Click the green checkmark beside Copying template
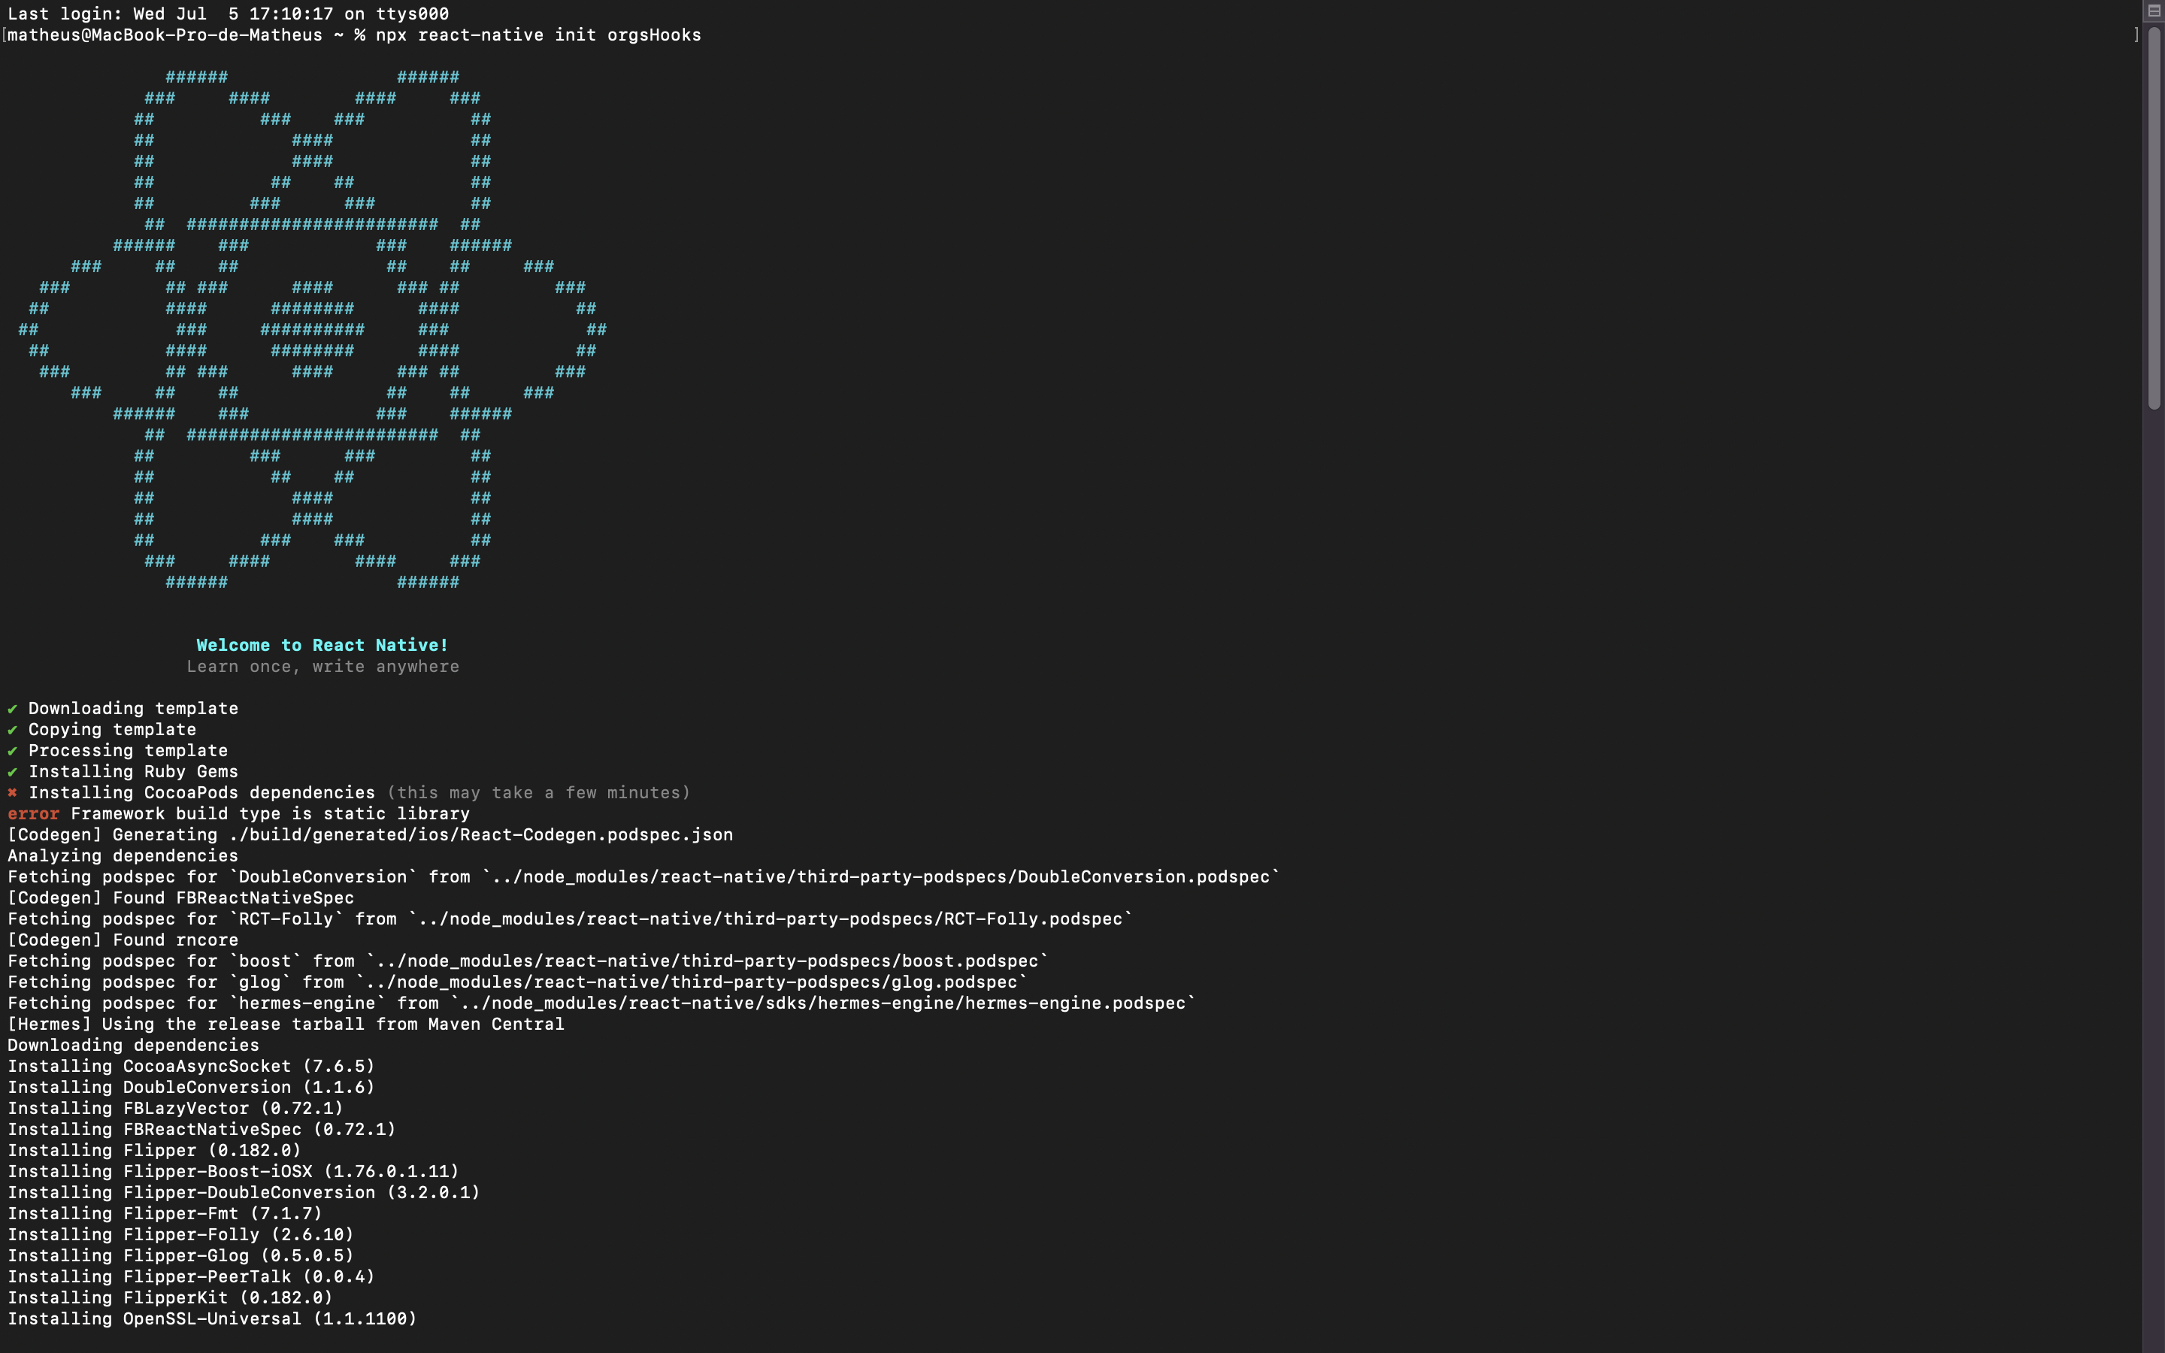Viewport: 2165px width, 1353px height. (x=13, y=729)
